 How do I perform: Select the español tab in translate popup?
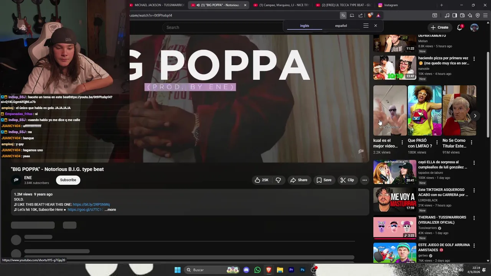(341, 26)
